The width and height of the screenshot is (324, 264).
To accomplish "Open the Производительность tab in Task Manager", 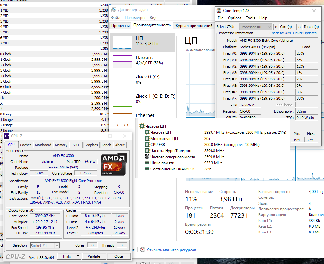I will 152,25.
